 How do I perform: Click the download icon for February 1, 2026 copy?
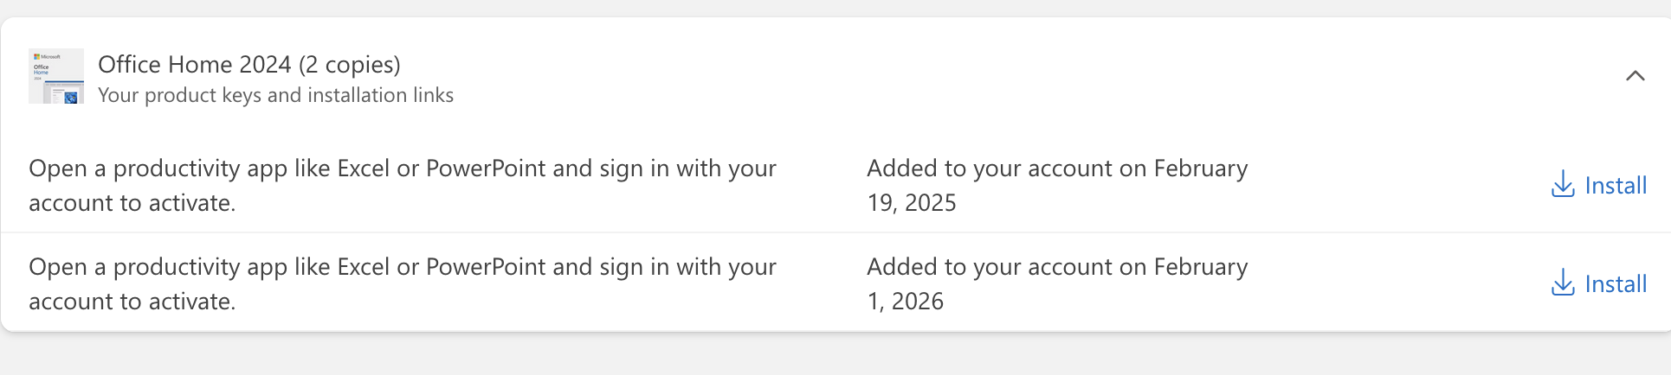click(x=1562, y=283)
